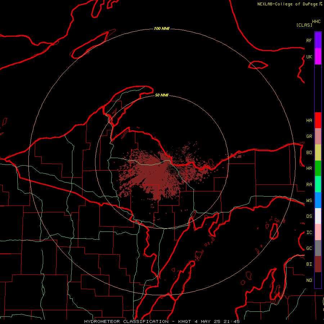Screen dimensions: 324x324
Task: Click the GC legend label
Action: (309, 248)
